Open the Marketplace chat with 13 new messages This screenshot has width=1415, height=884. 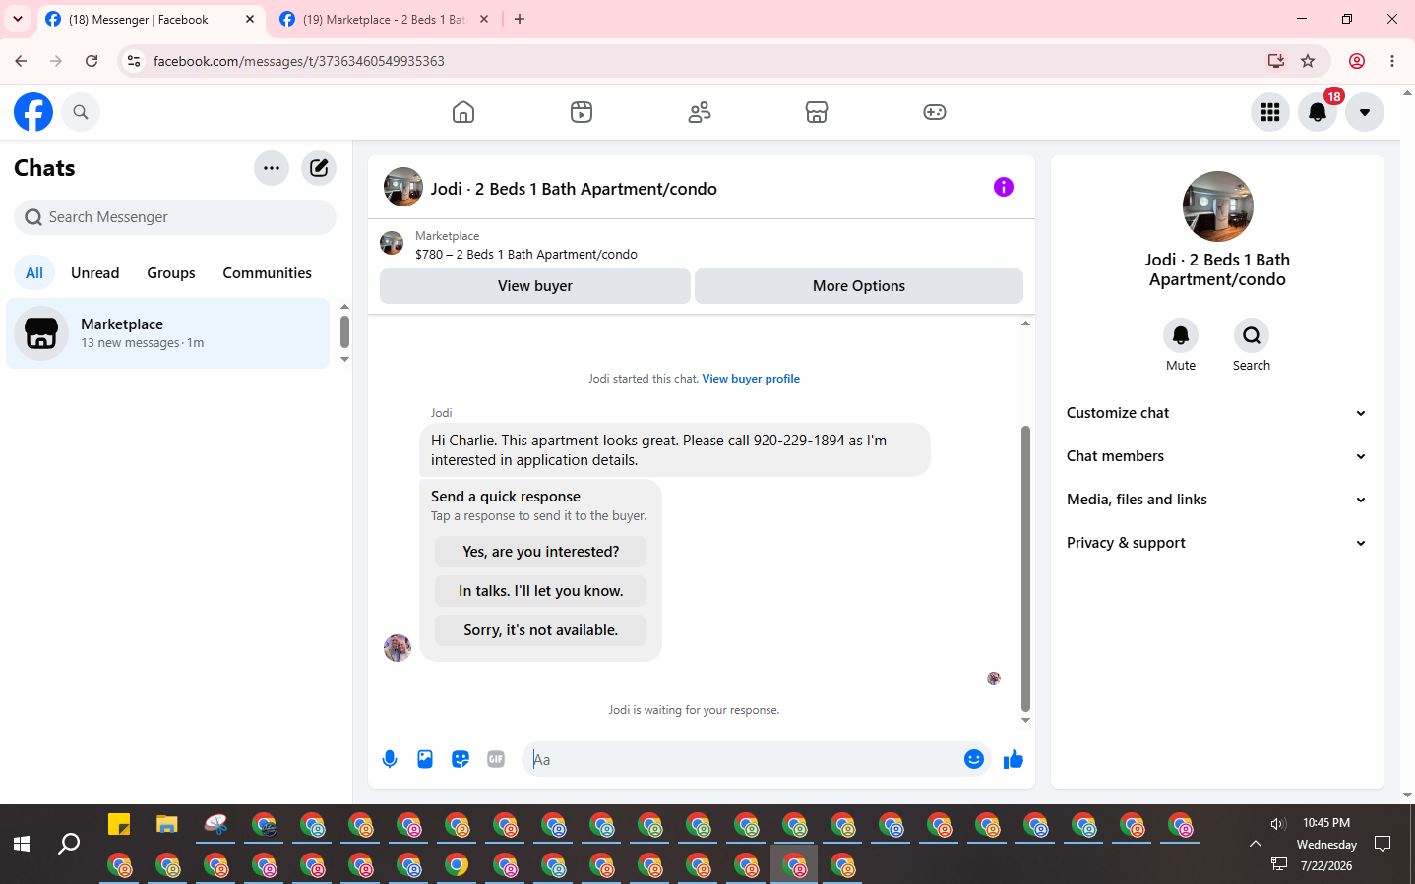click(167, 333)
